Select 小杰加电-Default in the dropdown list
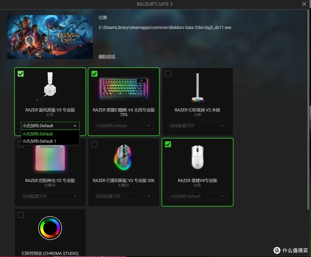The height and width of the screenshot is (257, 311). tap(50, 134)
